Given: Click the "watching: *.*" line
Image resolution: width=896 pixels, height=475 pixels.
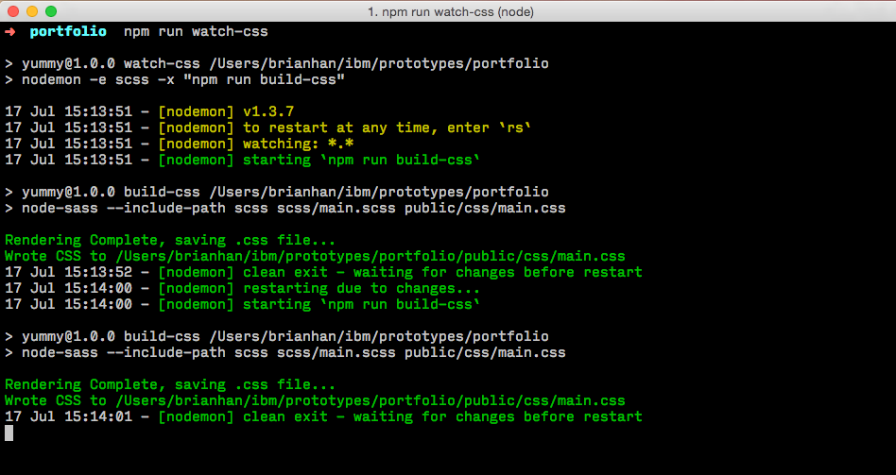Looking at the screenshot, I should coord(180,144).
